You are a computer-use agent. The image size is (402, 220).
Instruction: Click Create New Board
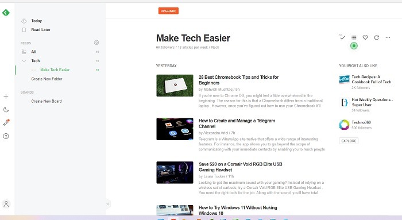pyautogui.click(x=47, y=101)
